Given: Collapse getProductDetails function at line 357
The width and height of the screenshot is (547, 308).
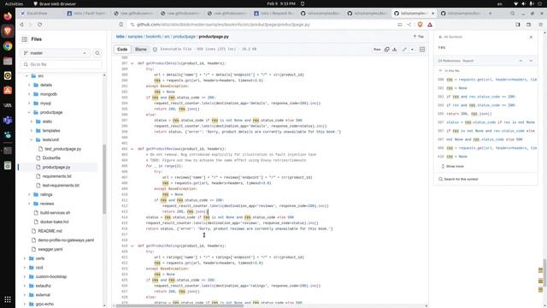Looking at the screenshot, I should coord(132,63).
